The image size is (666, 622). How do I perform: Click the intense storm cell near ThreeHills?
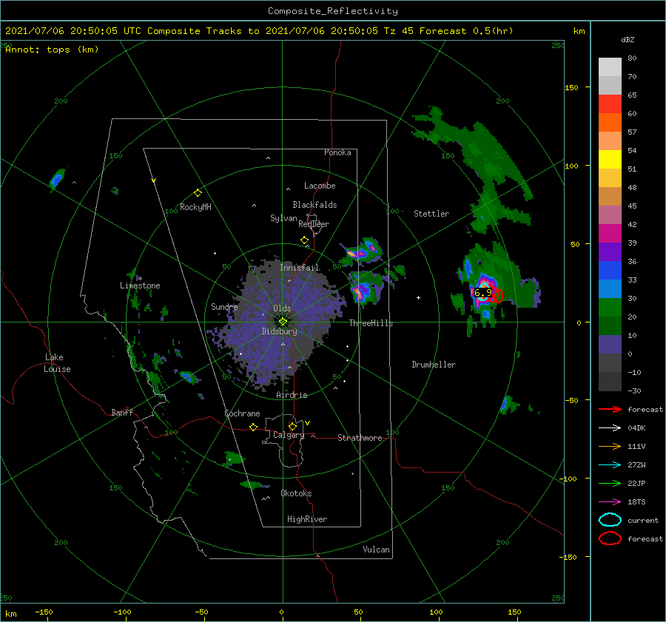360,291
